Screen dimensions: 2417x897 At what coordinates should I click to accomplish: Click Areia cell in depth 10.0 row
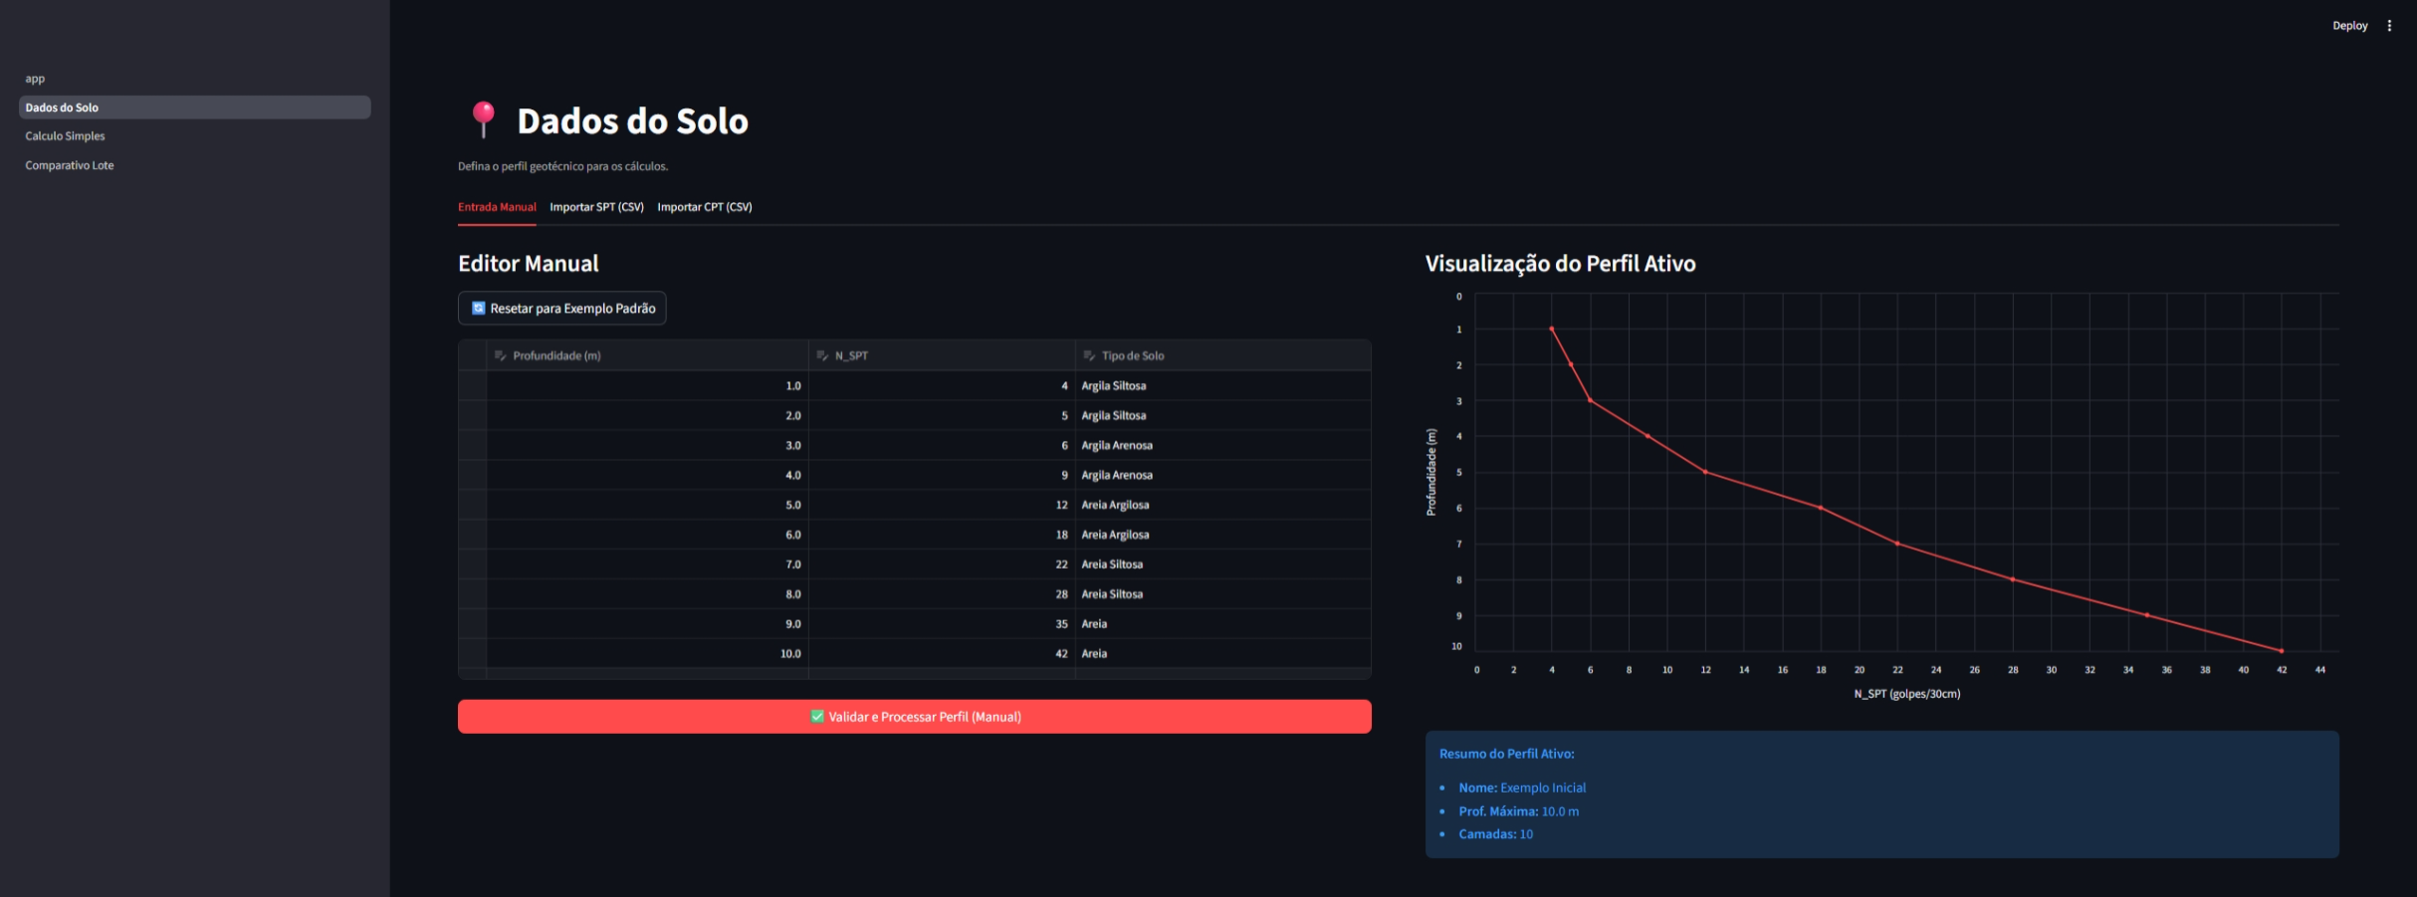[x=1223, y=654]
